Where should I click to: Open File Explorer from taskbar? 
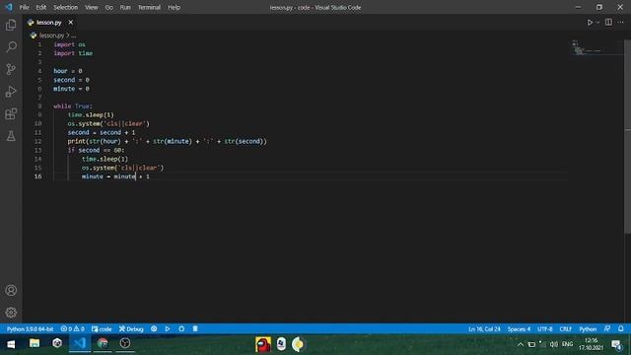point(35,343)
